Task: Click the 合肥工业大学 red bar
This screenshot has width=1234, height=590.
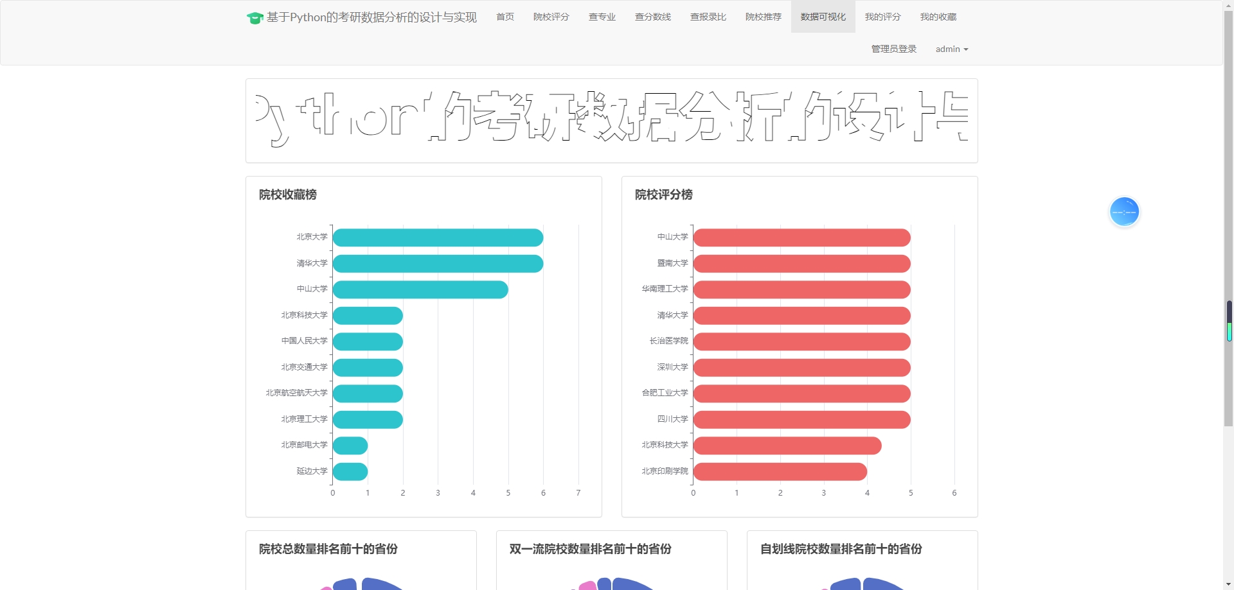Action: (801, 394)
